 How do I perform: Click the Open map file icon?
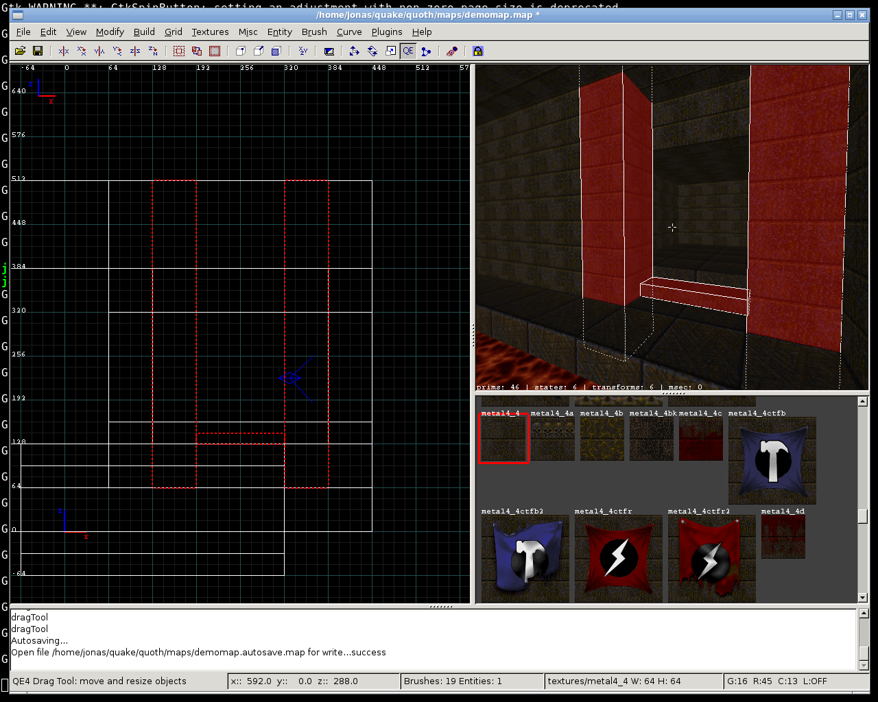point(20,51)
